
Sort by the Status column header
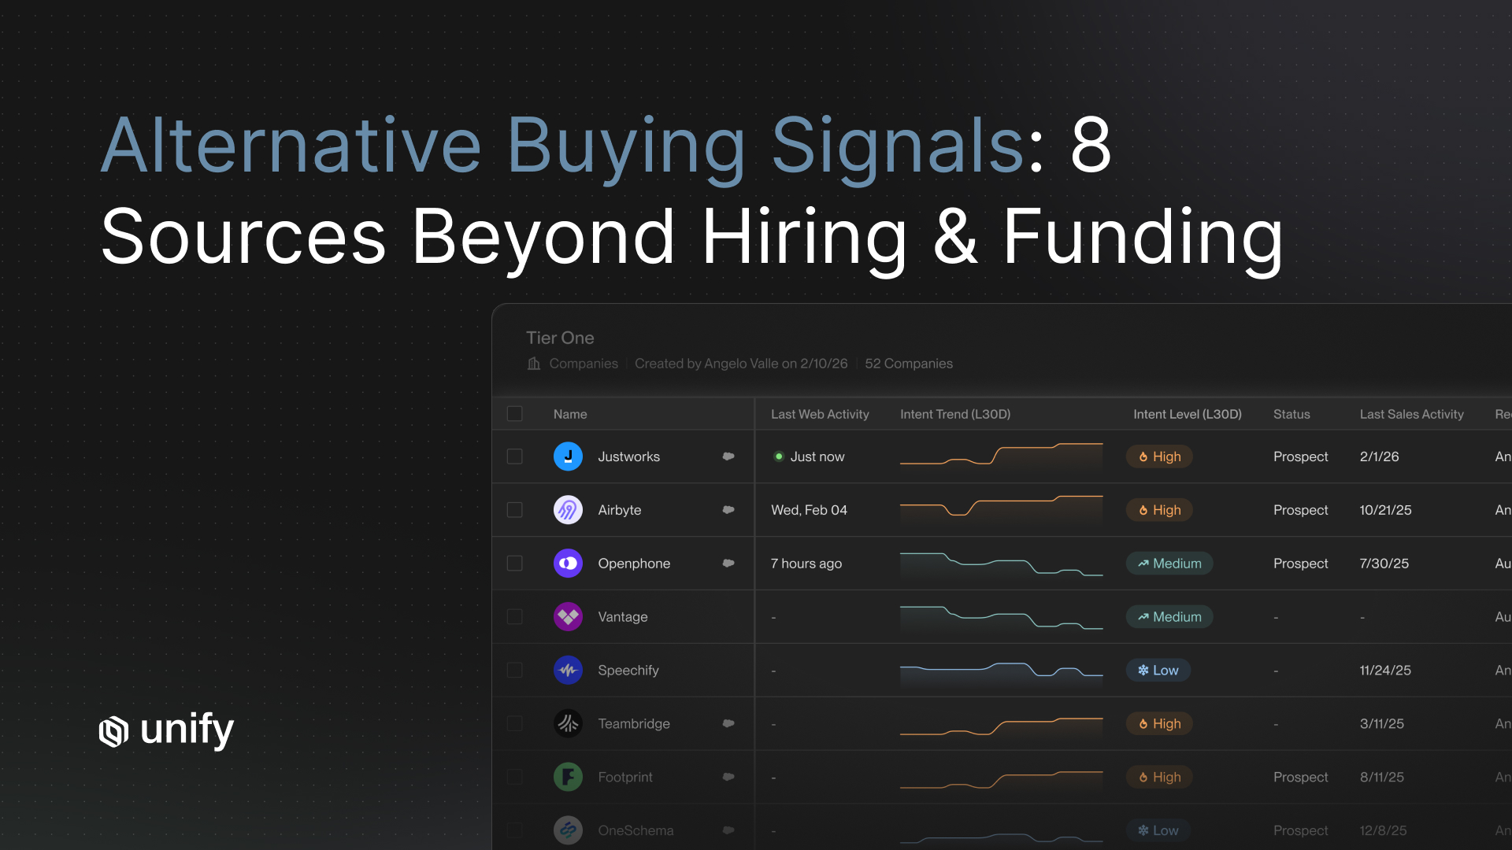click(1291, 414)
